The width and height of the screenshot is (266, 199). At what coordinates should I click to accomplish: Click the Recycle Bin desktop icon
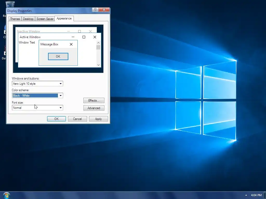pyautogui.click(x=10, y=4)
